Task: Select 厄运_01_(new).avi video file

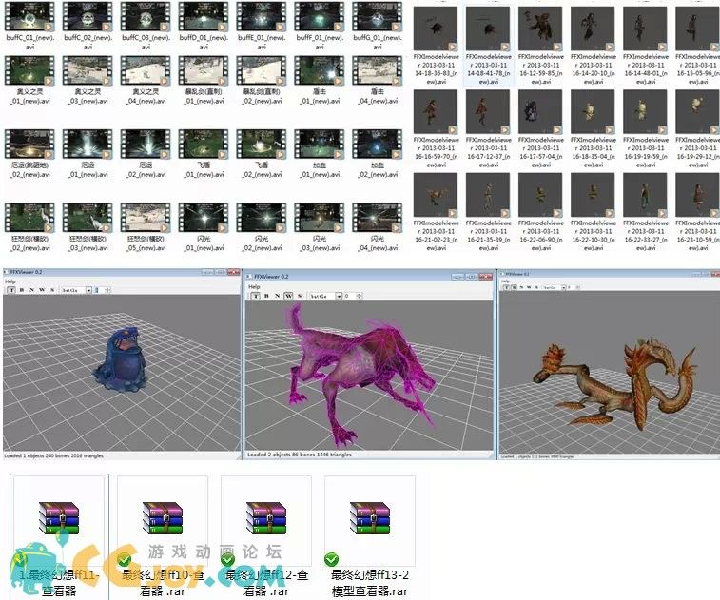Action: 88,154
